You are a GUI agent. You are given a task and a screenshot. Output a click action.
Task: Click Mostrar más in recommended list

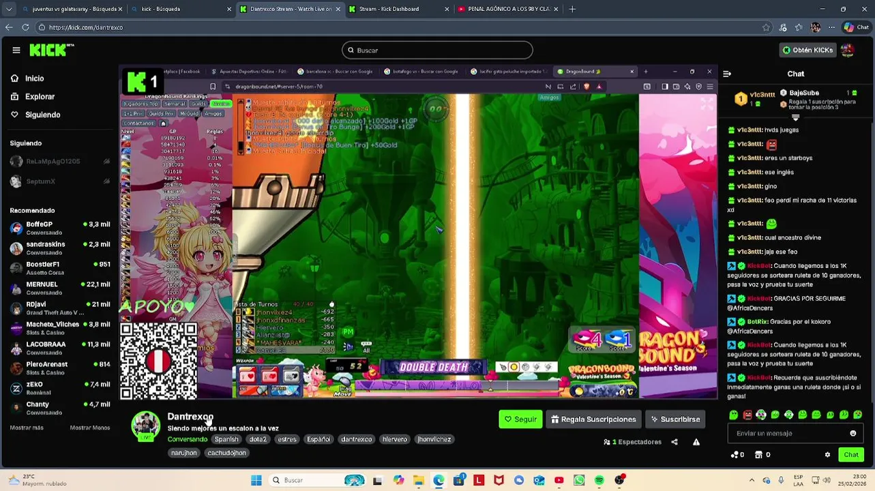pyautogui.click(x=27, y=428)
